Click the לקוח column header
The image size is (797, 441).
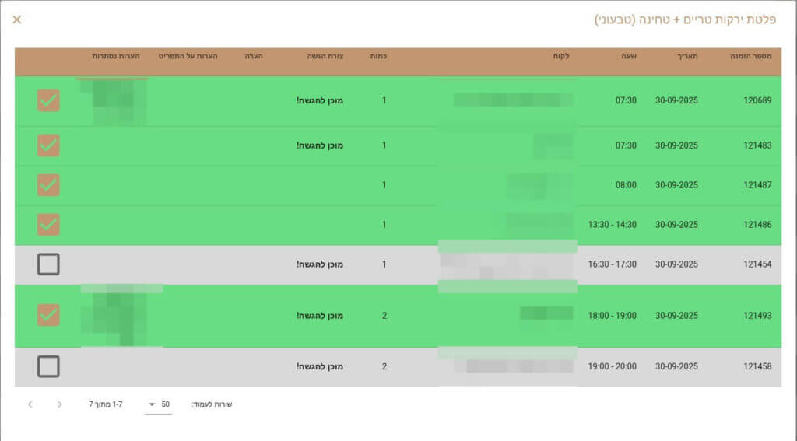[x=561, y=57]
